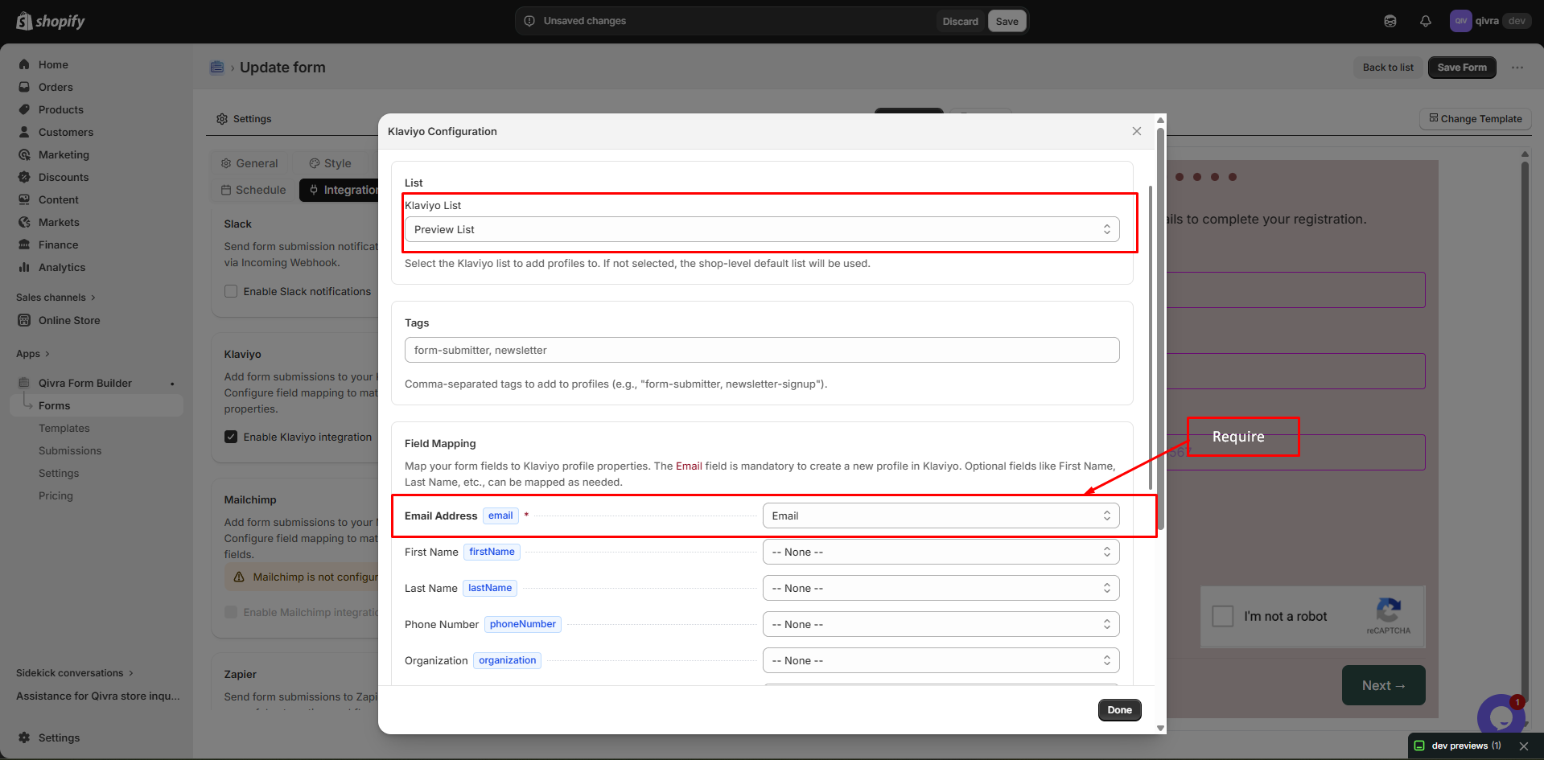The height and width of the screenshot is (760, 1544).
Task: Click Change Template button
Action: [1476, 118]
